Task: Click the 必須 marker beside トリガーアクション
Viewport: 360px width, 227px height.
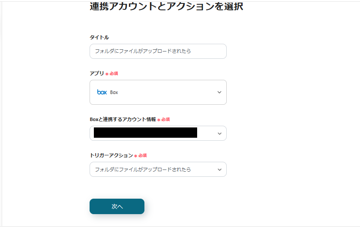Action: point(143,156)
